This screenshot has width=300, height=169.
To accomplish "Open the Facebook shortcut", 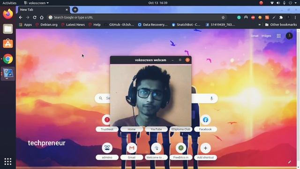I will click(205, 123).
